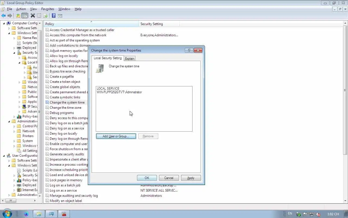Select LOCAL SERVICE in the dialog list

(x=108, y=89)
